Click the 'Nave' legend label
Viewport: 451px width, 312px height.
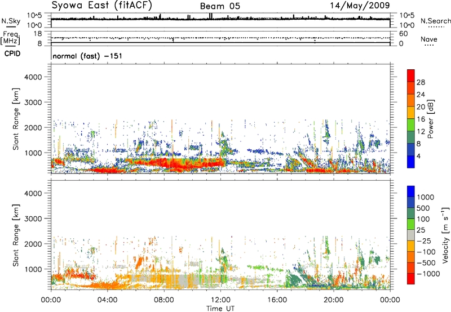click(x=429, y=39)
